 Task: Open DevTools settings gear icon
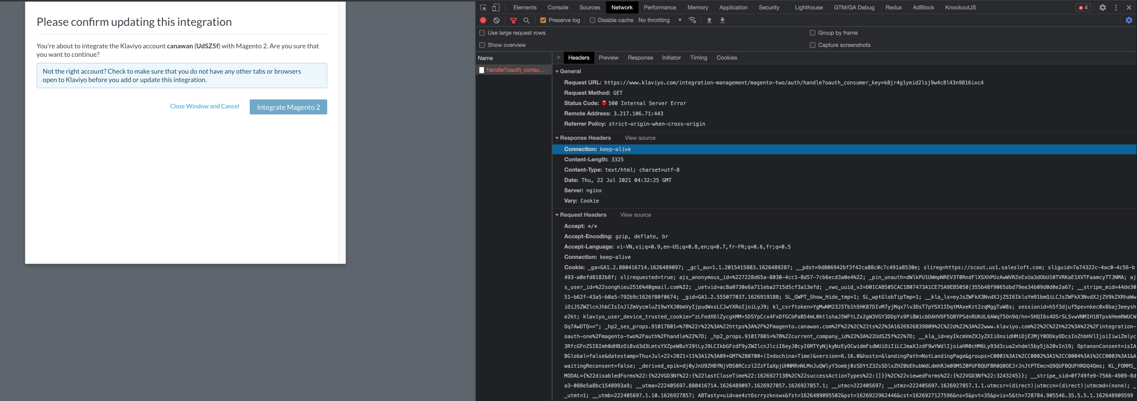click(x=1103, y=8)
